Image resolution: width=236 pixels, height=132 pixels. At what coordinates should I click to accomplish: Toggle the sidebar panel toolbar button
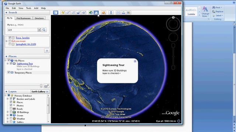coord(56,12)
